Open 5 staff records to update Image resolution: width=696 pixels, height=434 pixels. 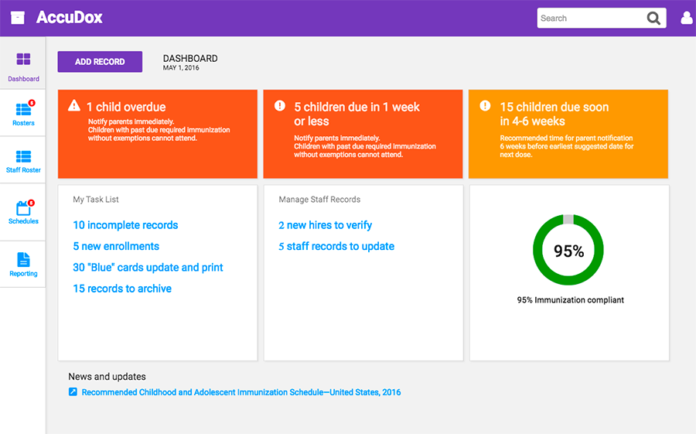[336, 246]
